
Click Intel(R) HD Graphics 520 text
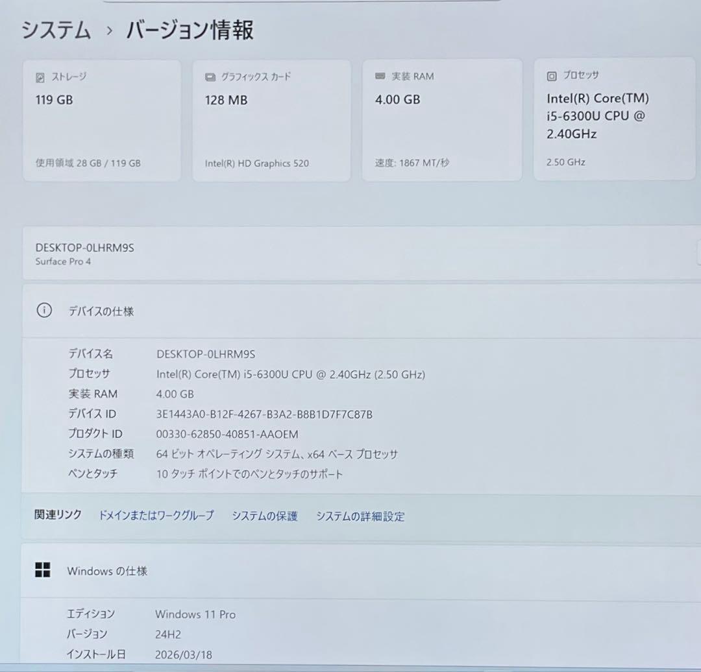pyautogui.click(x=256, y=163)
